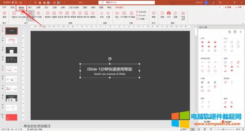The height and width of the screenshot is (131, 245).
Task: Launch the PPT诊断 diagnosis tool
Action: coord(38,15)
